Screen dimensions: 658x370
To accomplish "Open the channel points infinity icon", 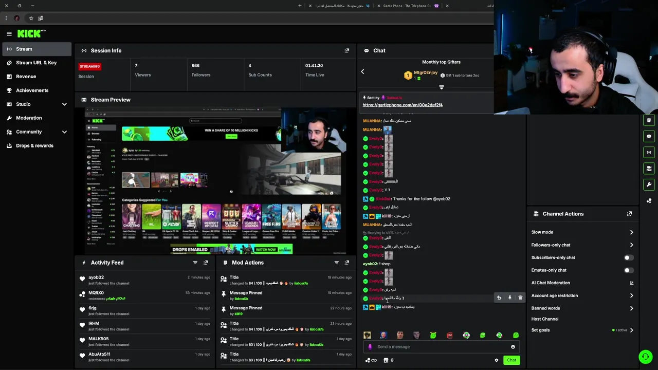I will click(371, 360).
